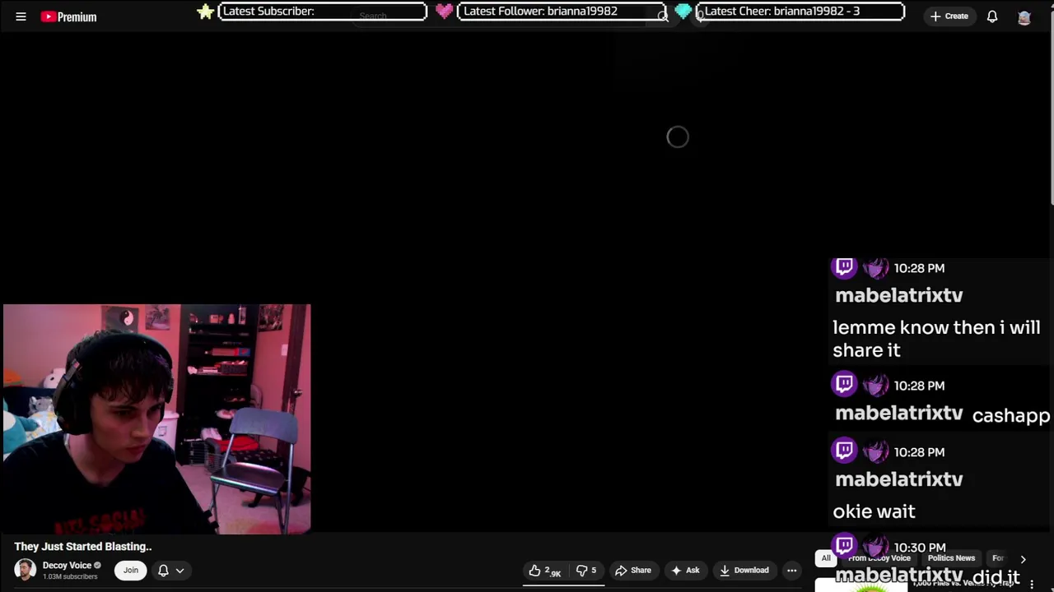The height and width of the screenshot is (592, 1054).
Task: Expand the notification preferences chevron
Action: [180, 570]
